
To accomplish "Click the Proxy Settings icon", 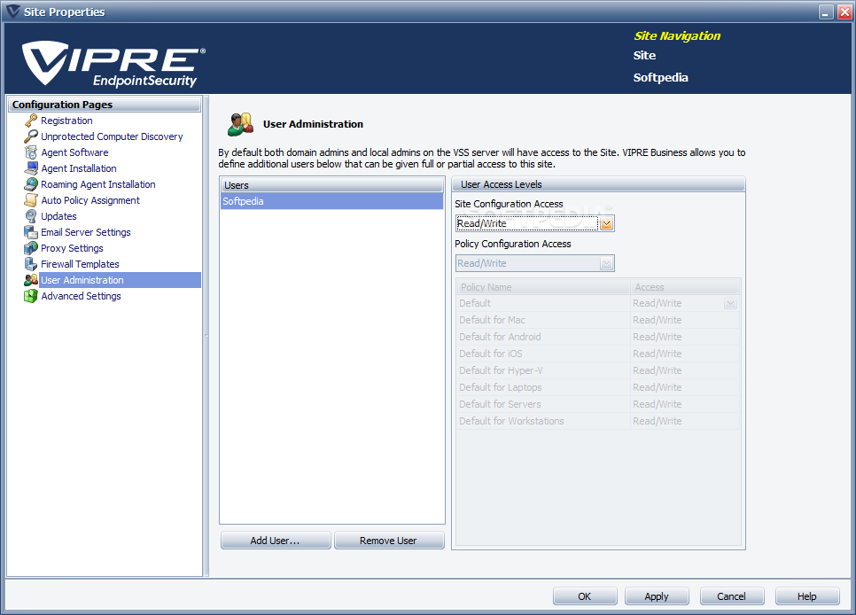I will [31, 248].
